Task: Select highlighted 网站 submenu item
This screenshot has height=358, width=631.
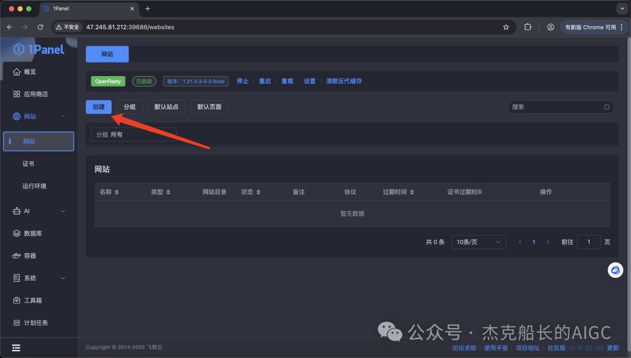Action: [x=39, y=142]
